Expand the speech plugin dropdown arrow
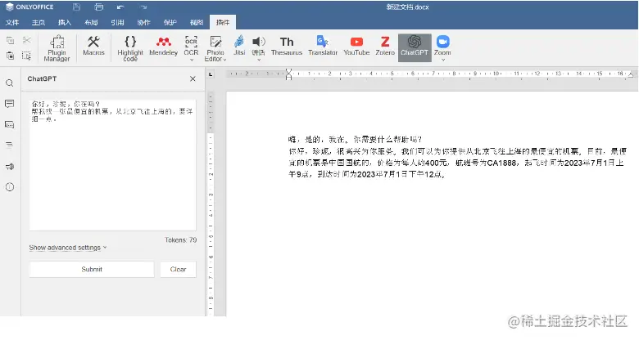This screenshot has height=340, width=639. pyautogui.click(x=258, y=60)
